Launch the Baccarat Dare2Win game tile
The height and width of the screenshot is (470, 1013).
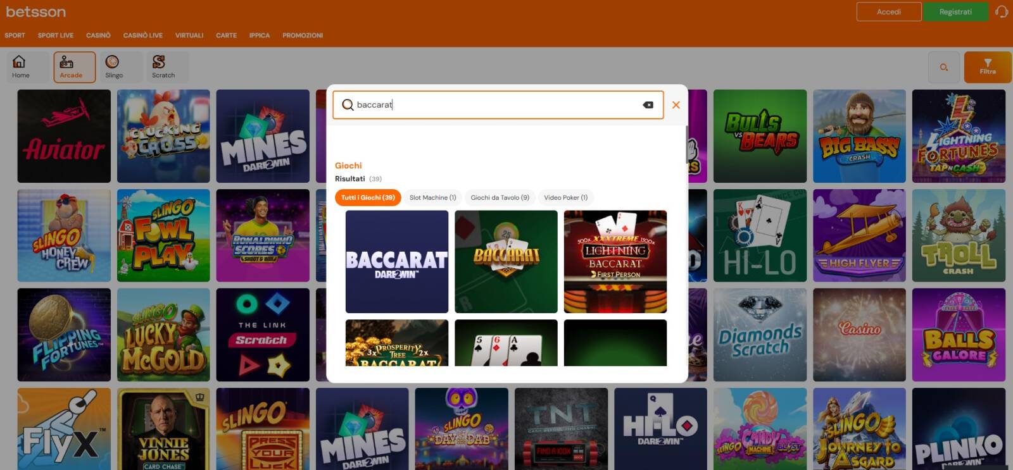coord(396,261)
